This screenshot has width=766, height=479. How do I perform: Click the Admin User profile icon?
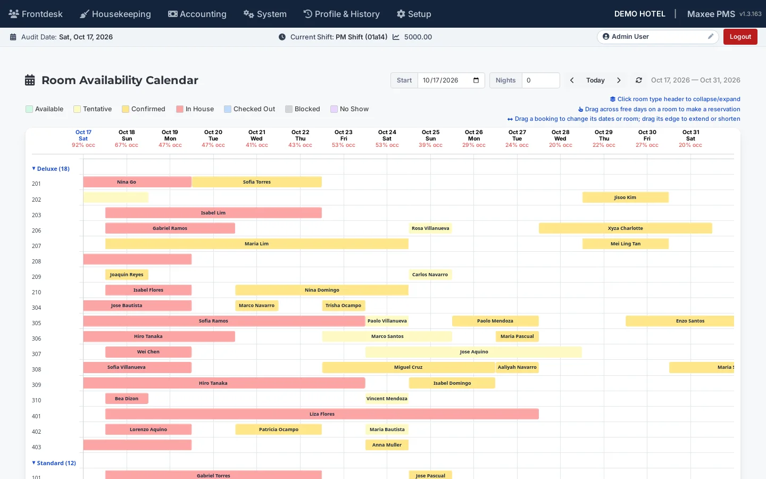pos(606,37)
